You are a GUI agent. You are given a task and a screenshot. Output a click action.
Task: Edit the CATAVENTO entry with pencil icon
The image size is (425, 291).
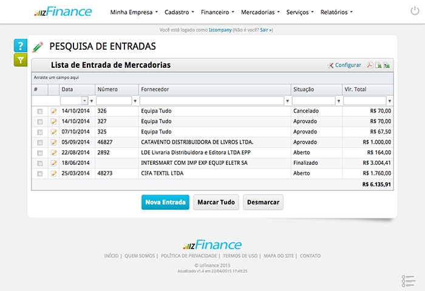53,142
